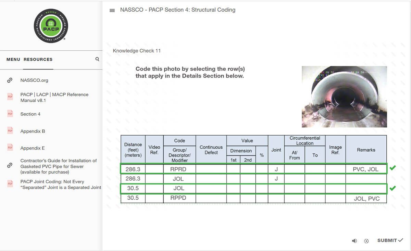Click the 'Remarks' column header
The height and width of the screenshot is (251, 411).
coord(366,150)
